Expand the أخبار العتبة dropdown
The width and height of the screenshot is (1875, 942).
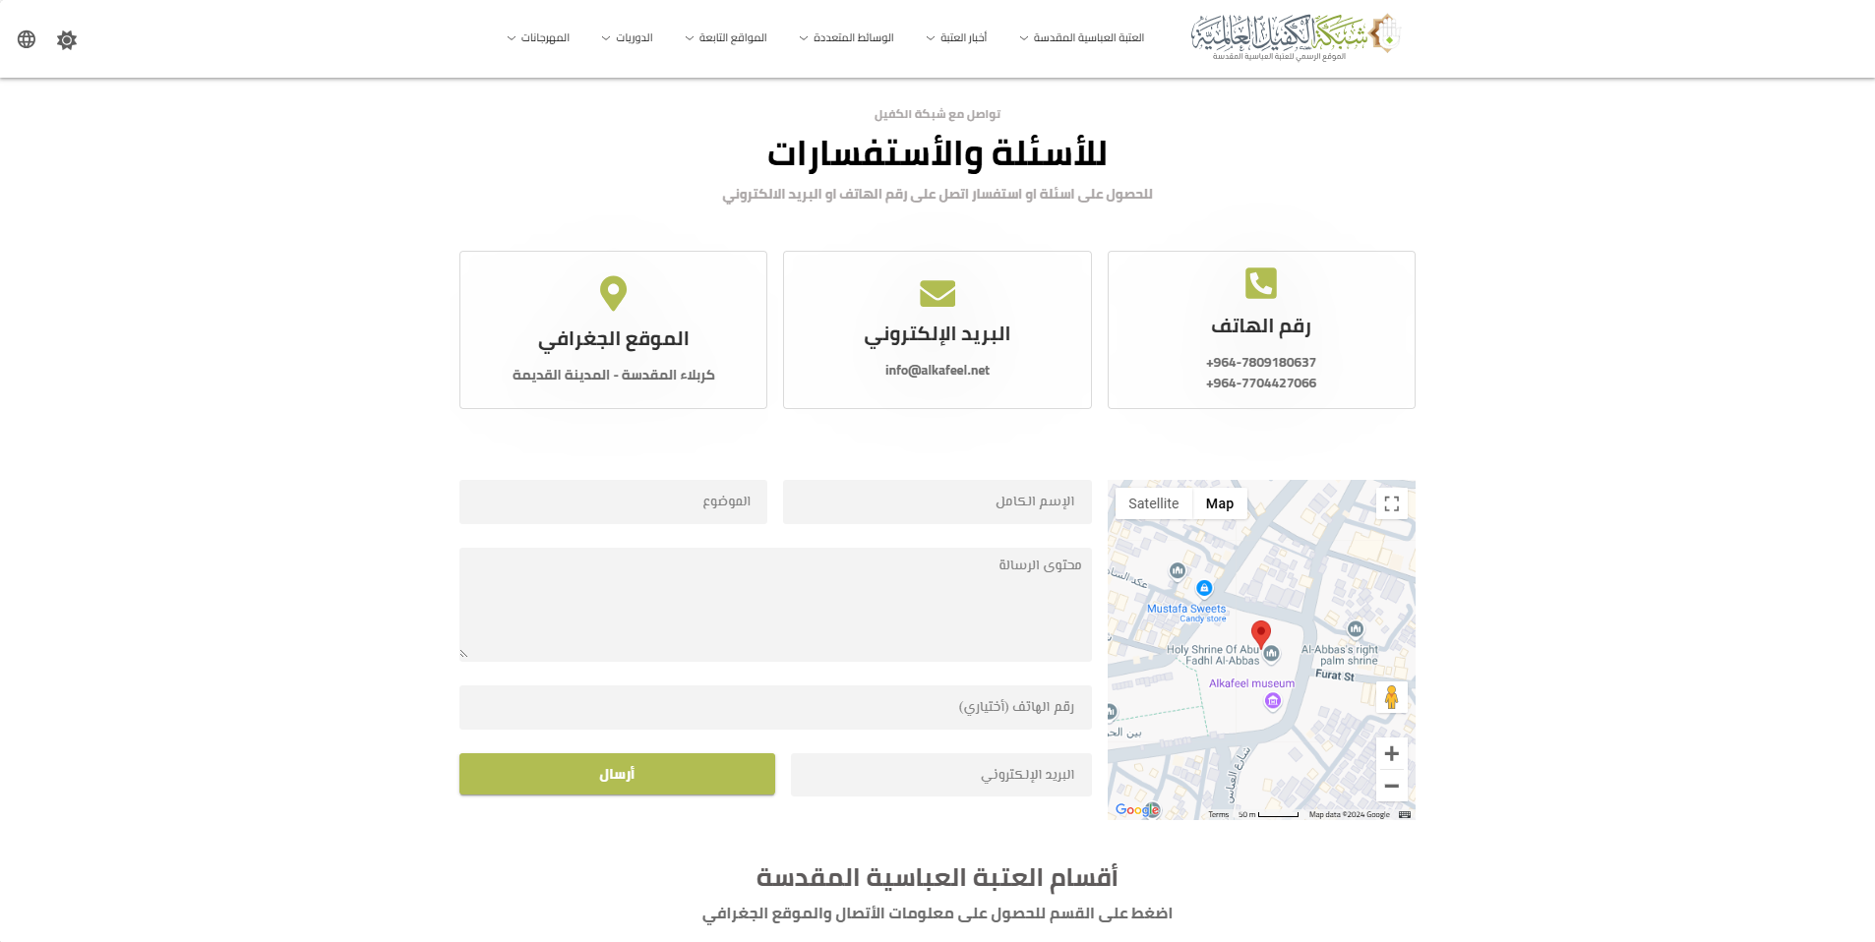(x=956, y=38)
